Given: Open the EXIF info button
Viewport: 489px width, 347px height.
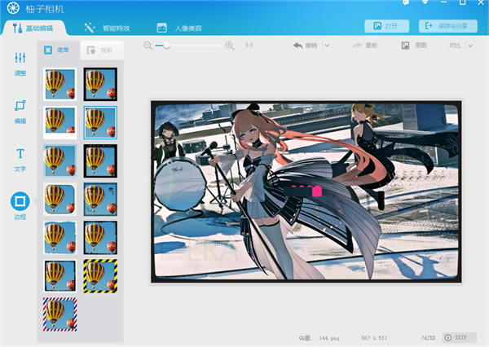Looking at the screenshot, I should (459, 337).
